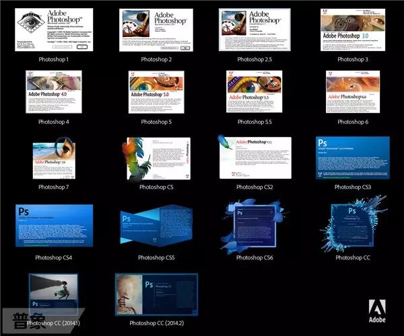Image resolution: width=404 pixels, height=336 pixels.
Task: Click the Ps logo on CS4 splash
Action: pos(24,212)
